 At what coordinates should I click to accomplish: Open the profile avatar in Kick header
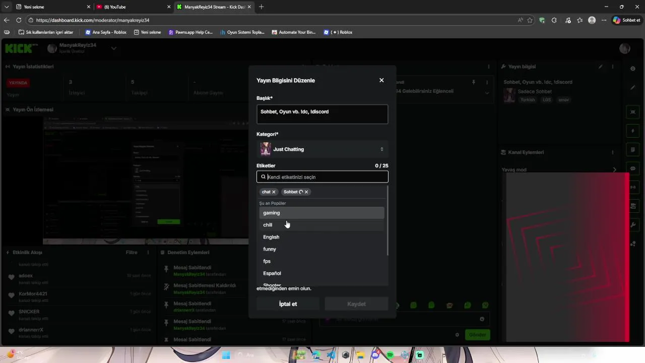click(x=625, y=48)
